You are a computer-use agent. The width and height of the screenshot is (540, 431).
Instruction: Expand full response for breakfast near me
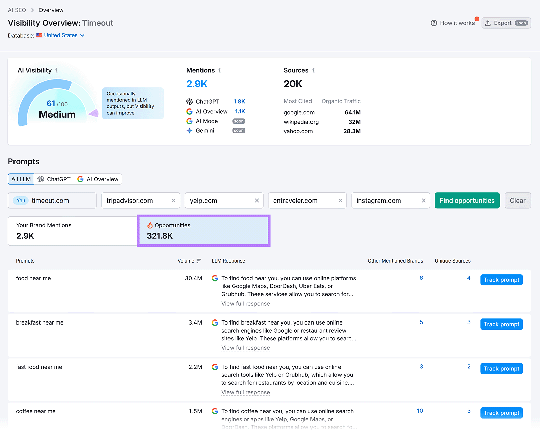(245, 348)
